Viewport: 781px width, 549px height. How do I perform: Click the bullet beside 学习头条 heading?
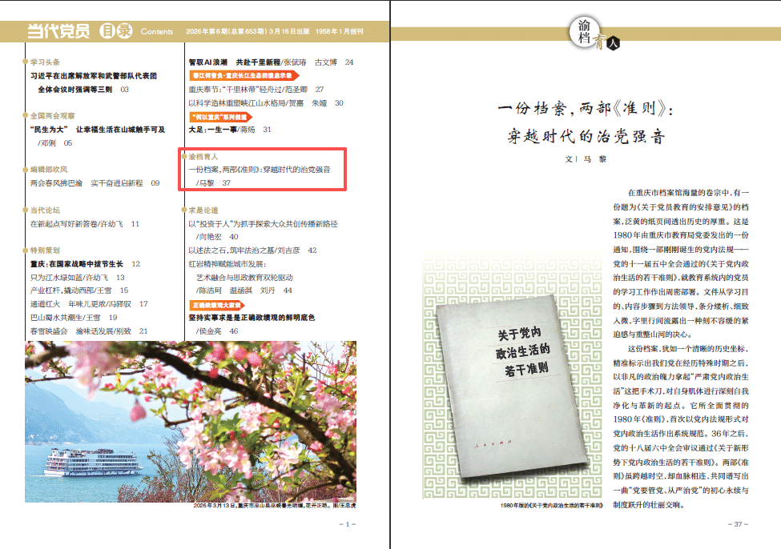(x=25, y=62)
